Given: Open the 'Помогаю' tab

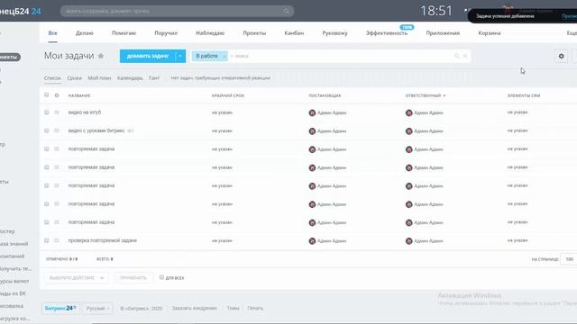Looking at the screenshot, I should [x=124, y=33].
